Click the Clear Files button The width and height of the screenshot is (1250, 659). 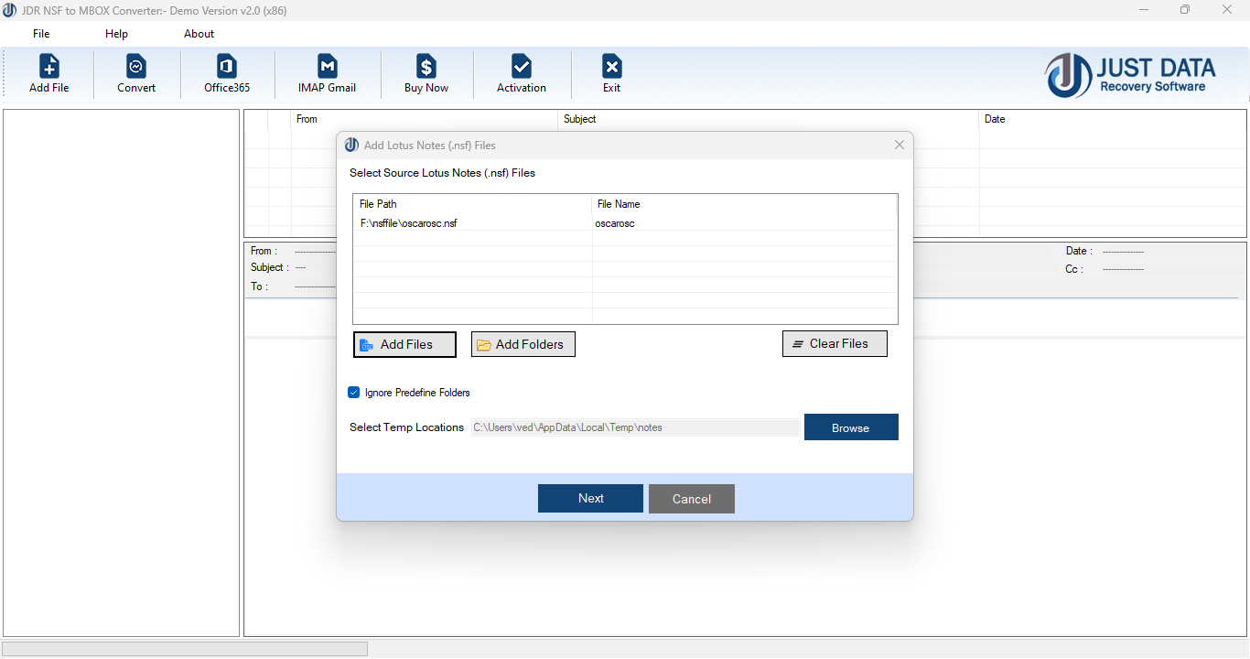835,343
